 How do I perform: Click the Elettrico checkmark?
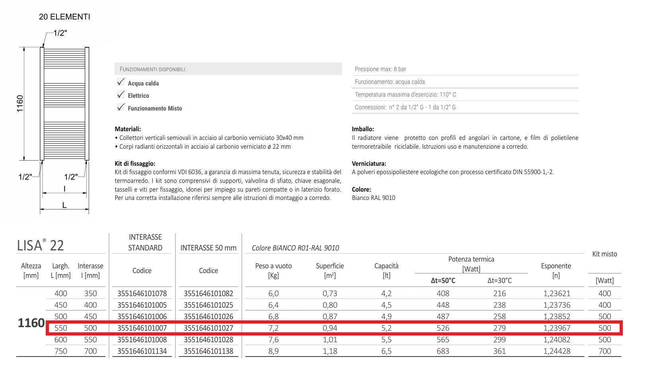121,95
